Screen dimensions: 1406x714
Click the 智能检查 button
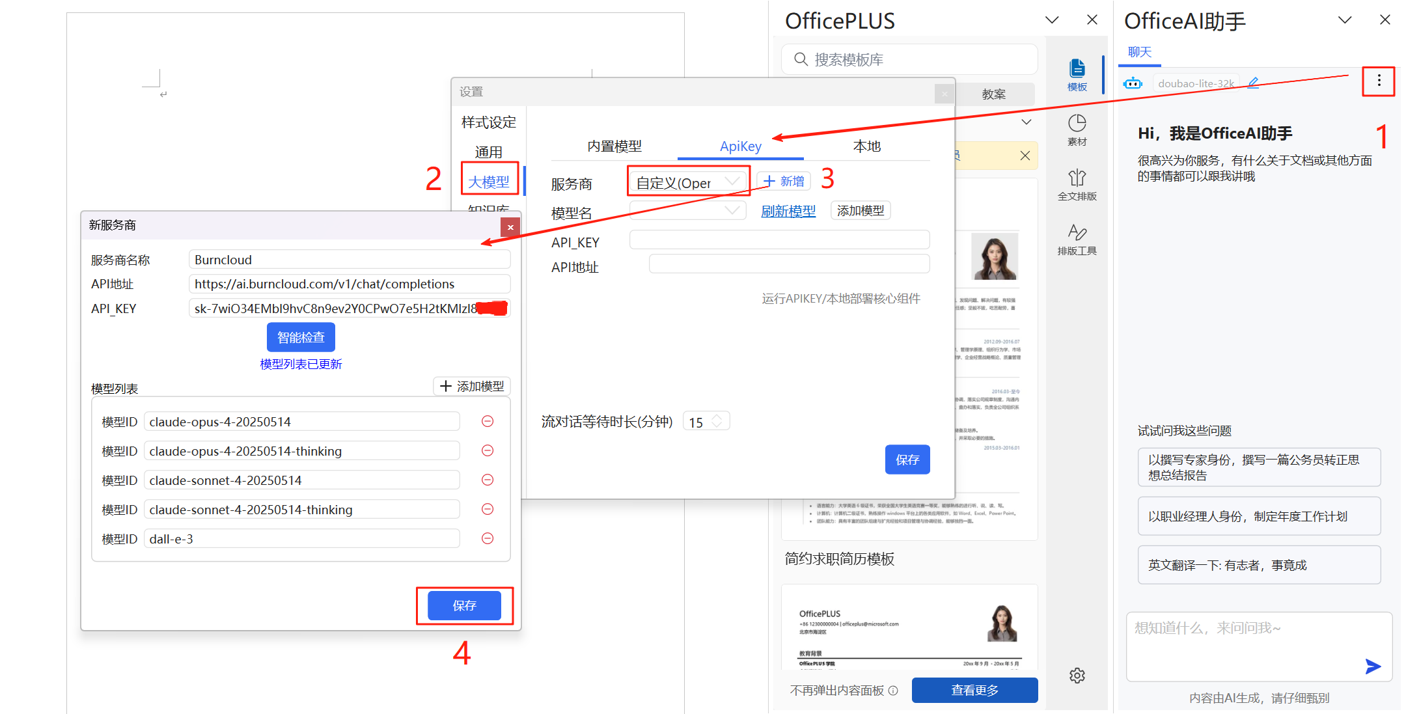click(x=301, y=337)
